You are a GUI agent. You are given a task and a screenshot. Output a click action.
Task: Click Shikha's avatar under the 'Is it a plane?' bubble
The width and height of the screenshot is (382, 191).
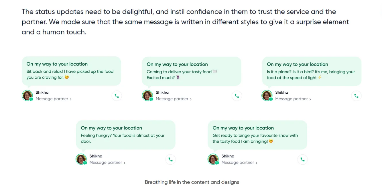pos(267,96)
